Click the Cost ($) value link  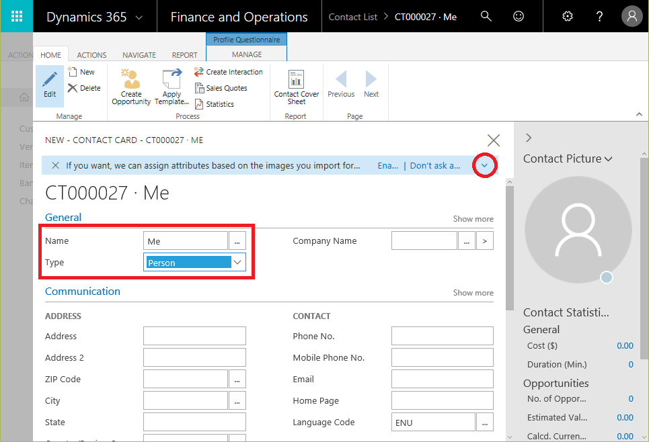coord(625,346)
